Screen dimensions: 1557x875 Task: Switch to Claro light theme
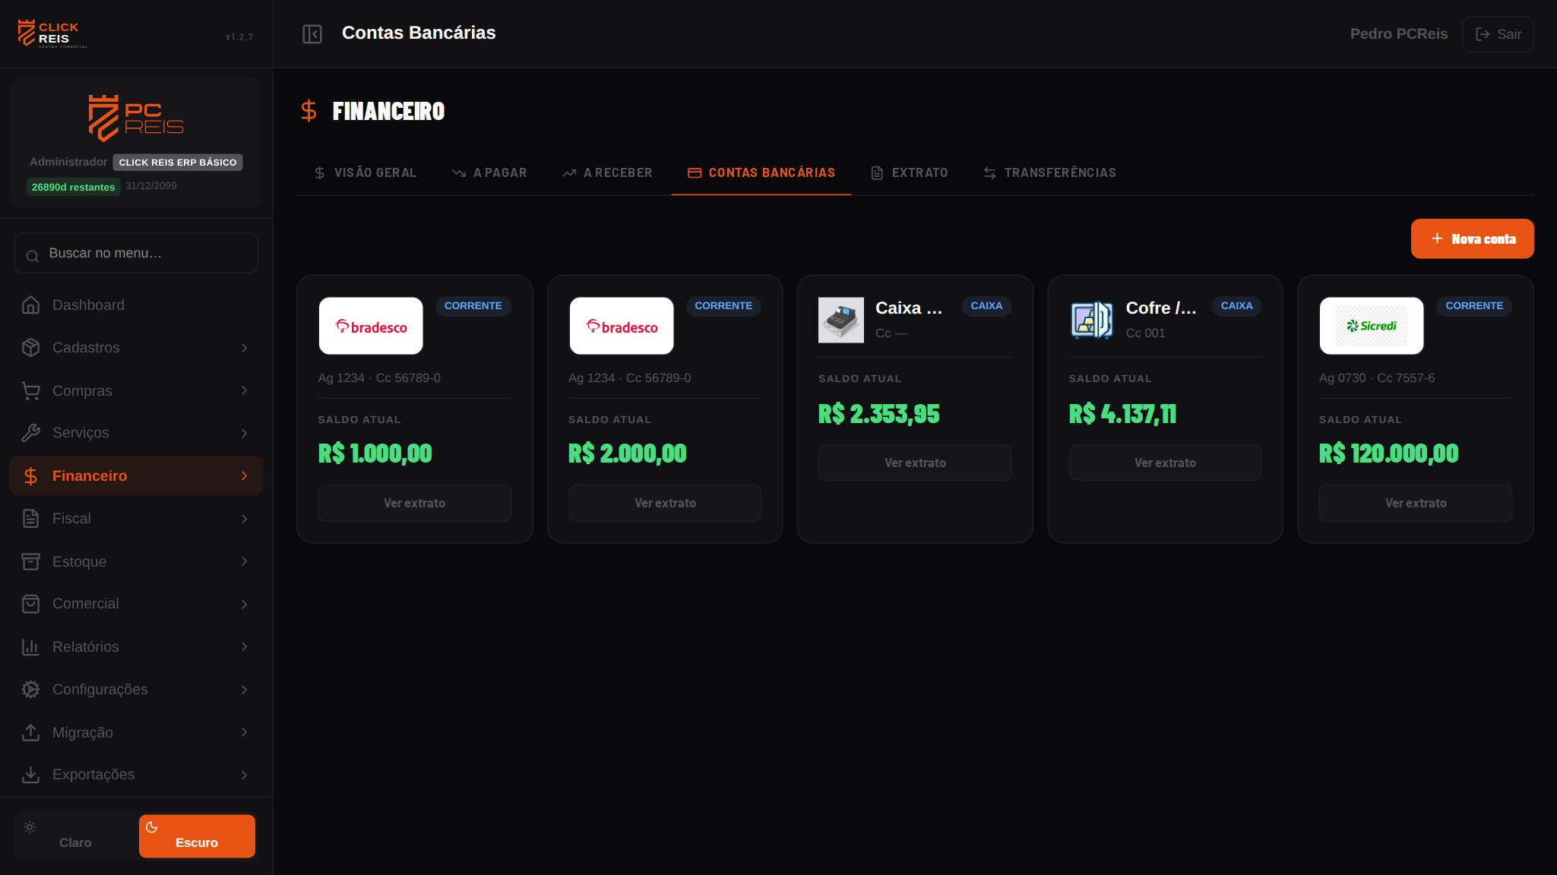tap(75, 836)
